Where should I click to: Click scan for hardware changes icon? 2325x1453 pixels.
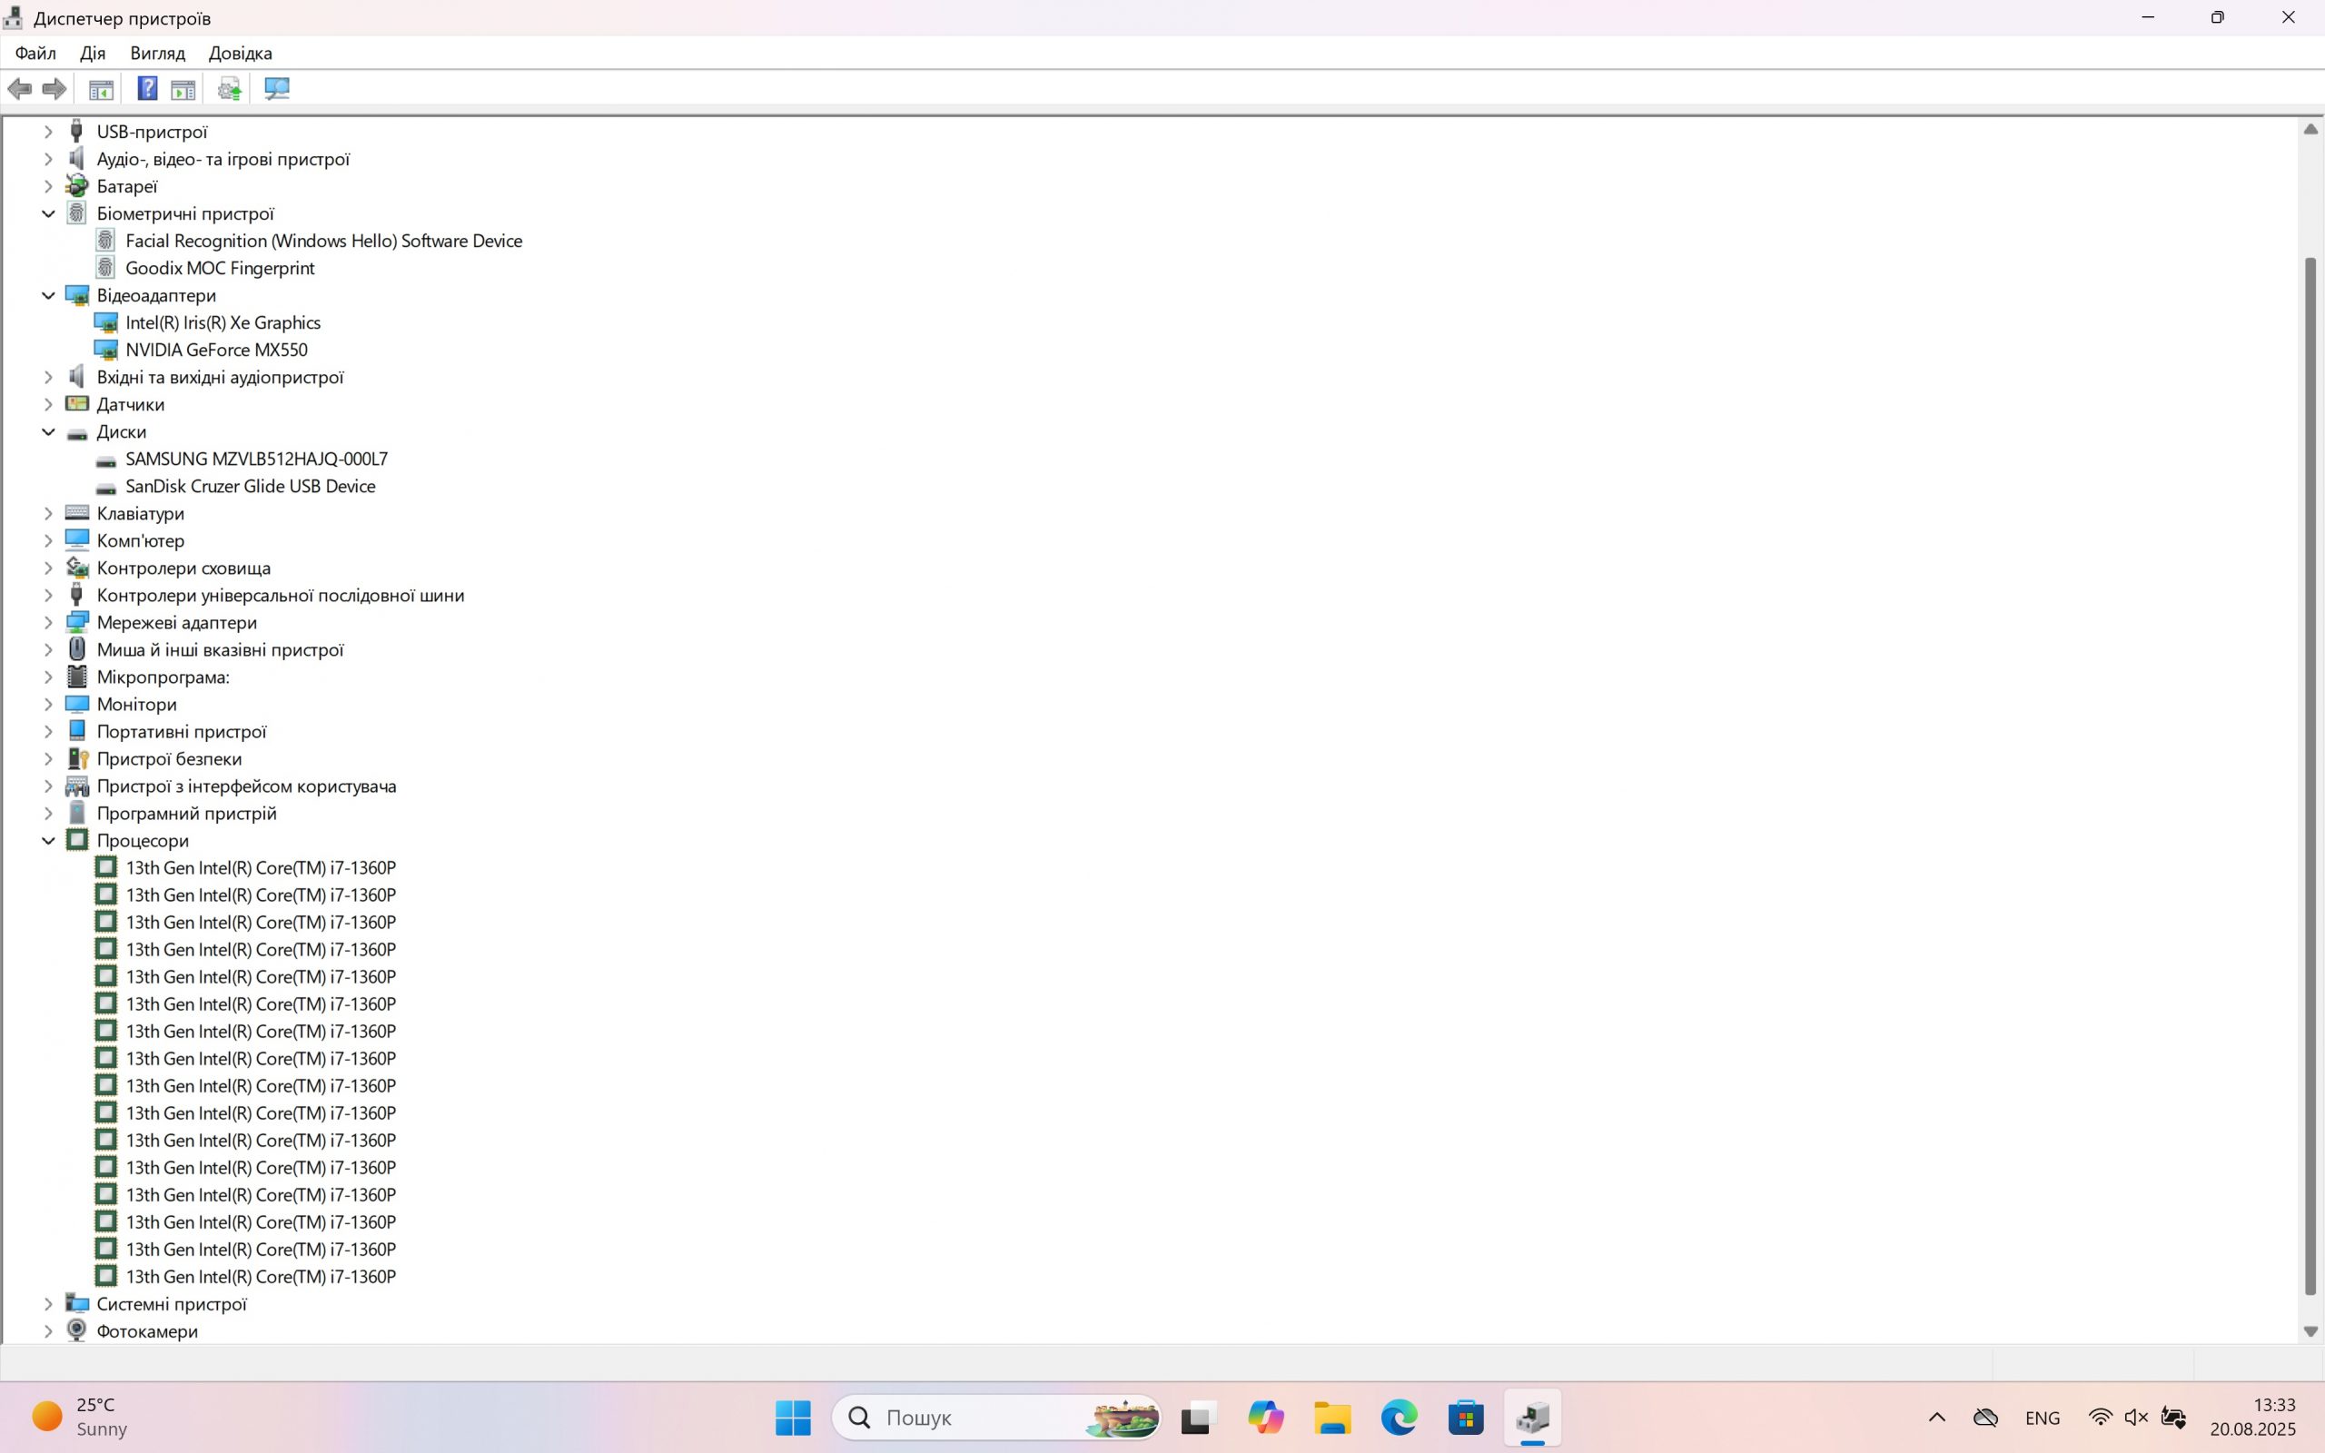(x=277, y=89)
